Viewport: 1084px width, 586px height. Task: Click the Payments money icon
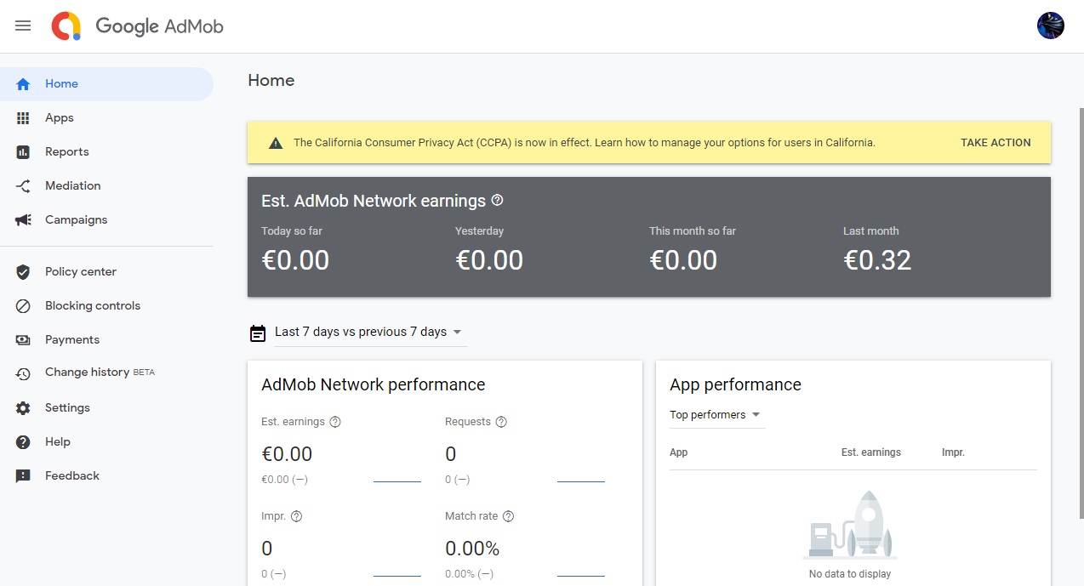(x=23, y=340)
